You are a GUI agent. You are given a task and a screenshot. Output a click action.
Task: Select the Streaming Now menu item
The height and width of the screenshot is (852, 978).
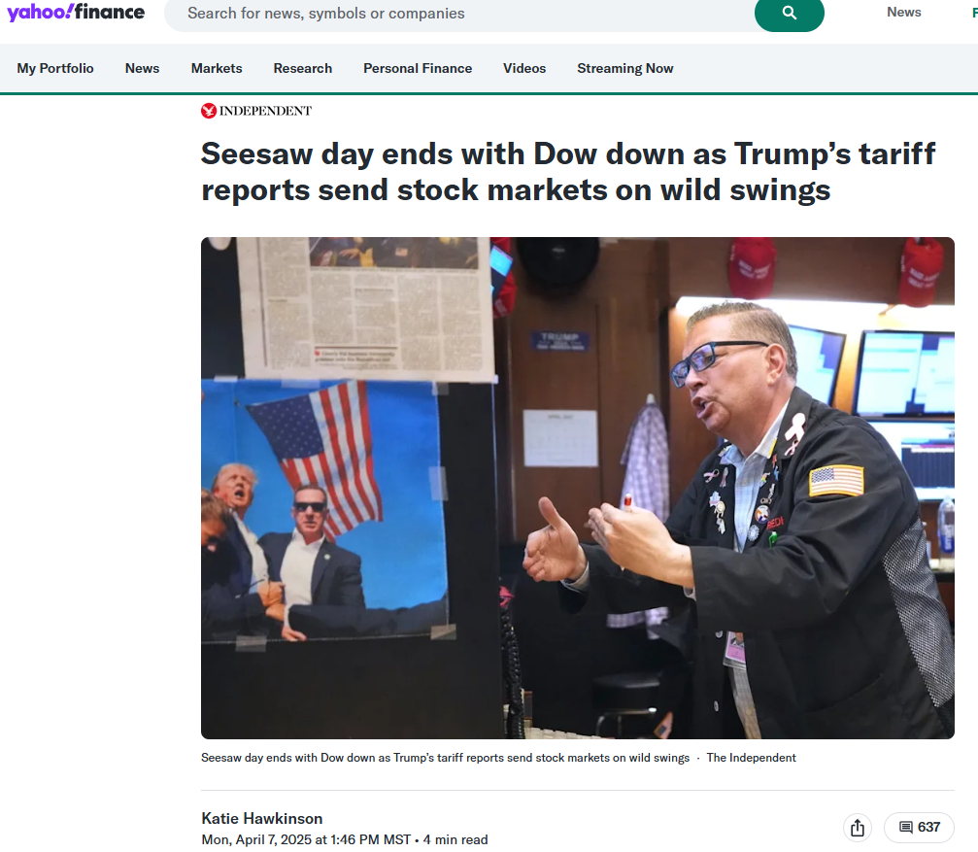click(625, 69)
